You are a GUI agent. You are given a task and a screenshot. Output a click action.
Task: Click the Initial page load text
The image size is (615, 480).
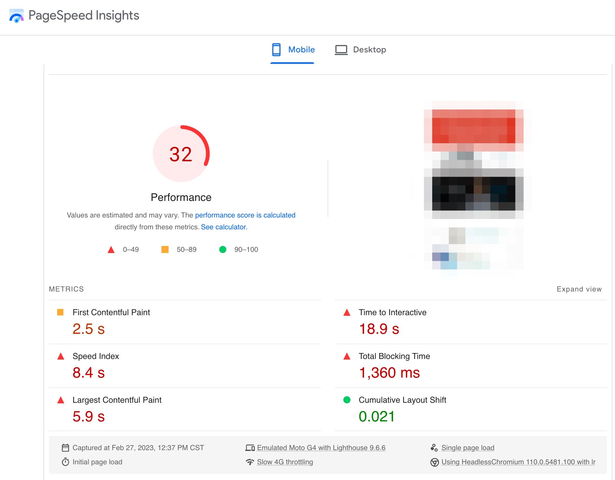97,462
